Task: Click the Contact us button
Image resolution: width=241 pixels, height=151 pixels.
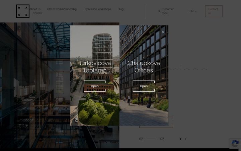Action: [214, 11]
